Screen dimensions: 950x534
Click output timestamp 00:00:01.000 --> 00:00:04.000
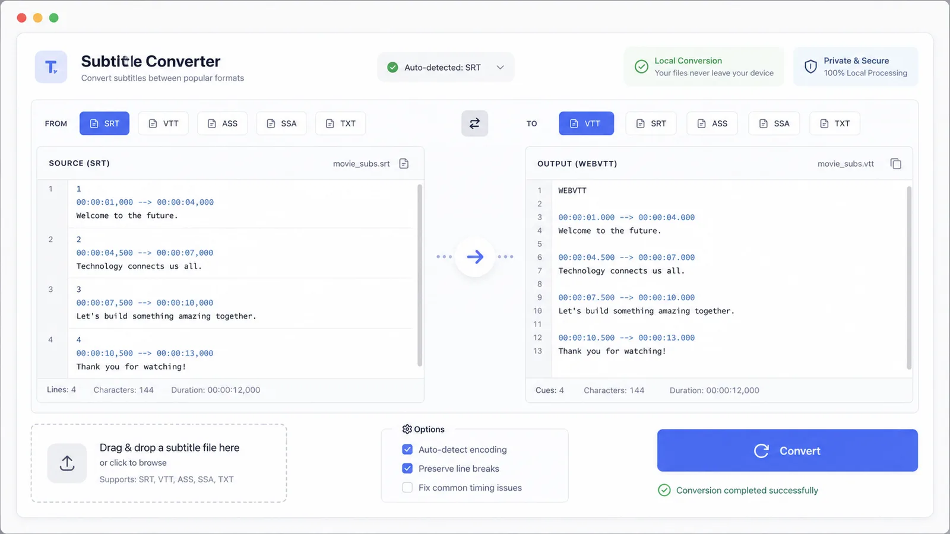pos(626,217)
